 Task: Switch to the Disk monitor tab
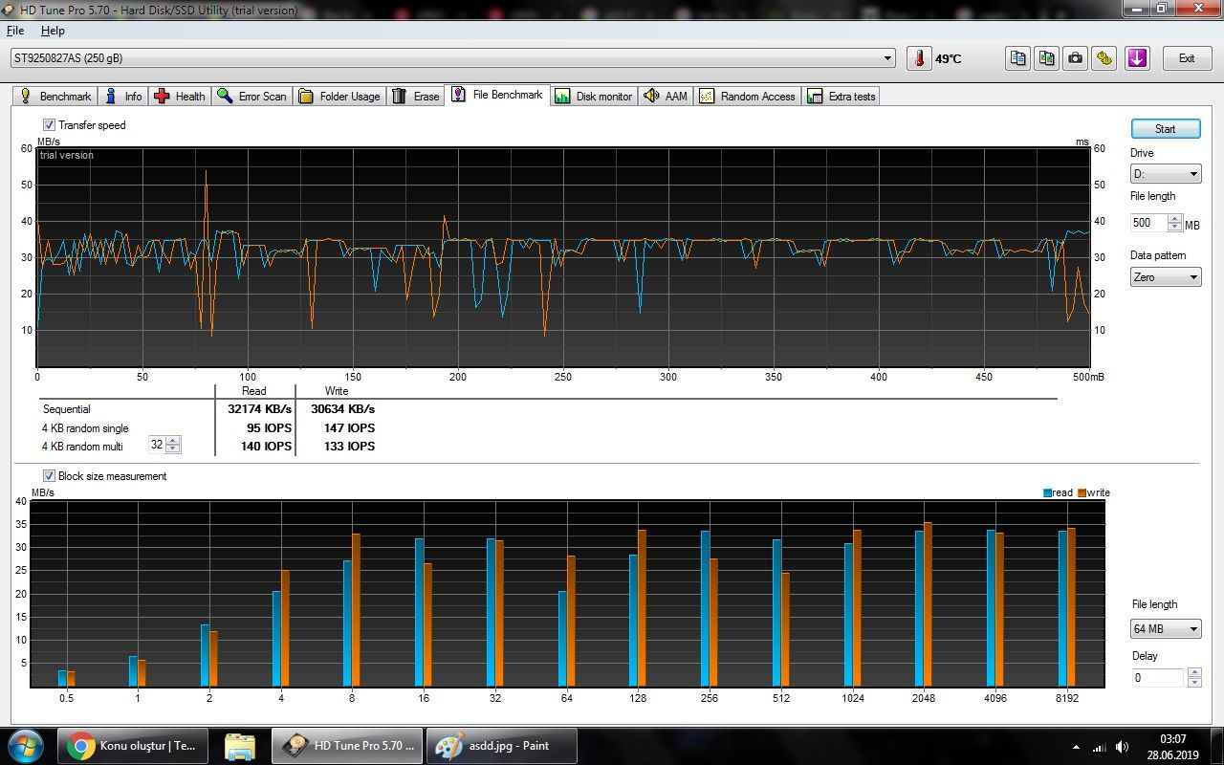click(x=594, y=97)
